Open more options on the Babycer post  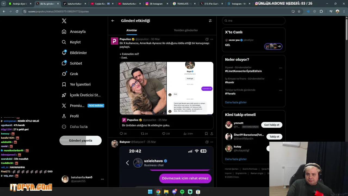point(212,142)
